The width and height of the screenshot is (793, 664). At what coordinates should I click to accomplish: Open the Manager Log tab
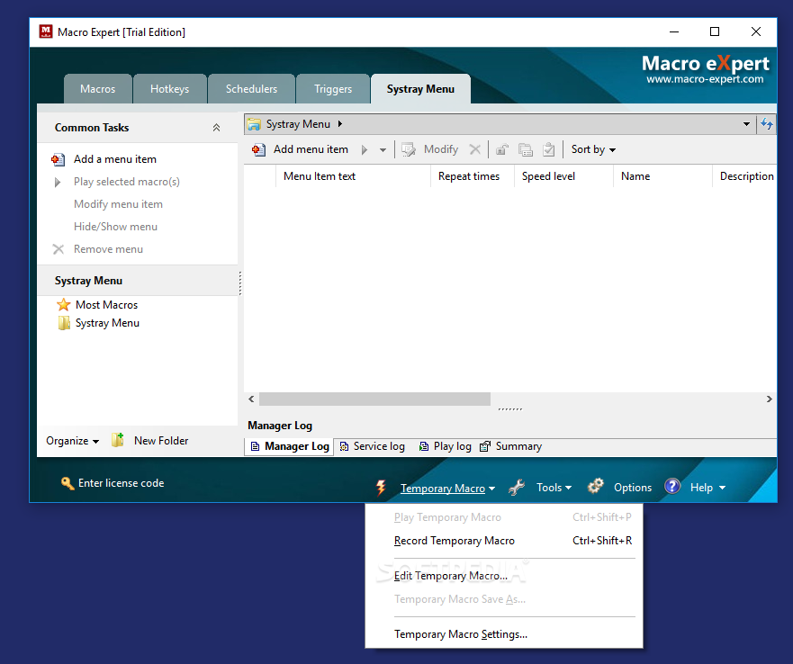(290, 446)
